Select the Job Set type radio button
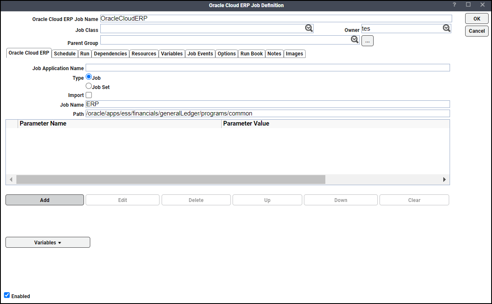492x304 pixels. pos(89,86)
